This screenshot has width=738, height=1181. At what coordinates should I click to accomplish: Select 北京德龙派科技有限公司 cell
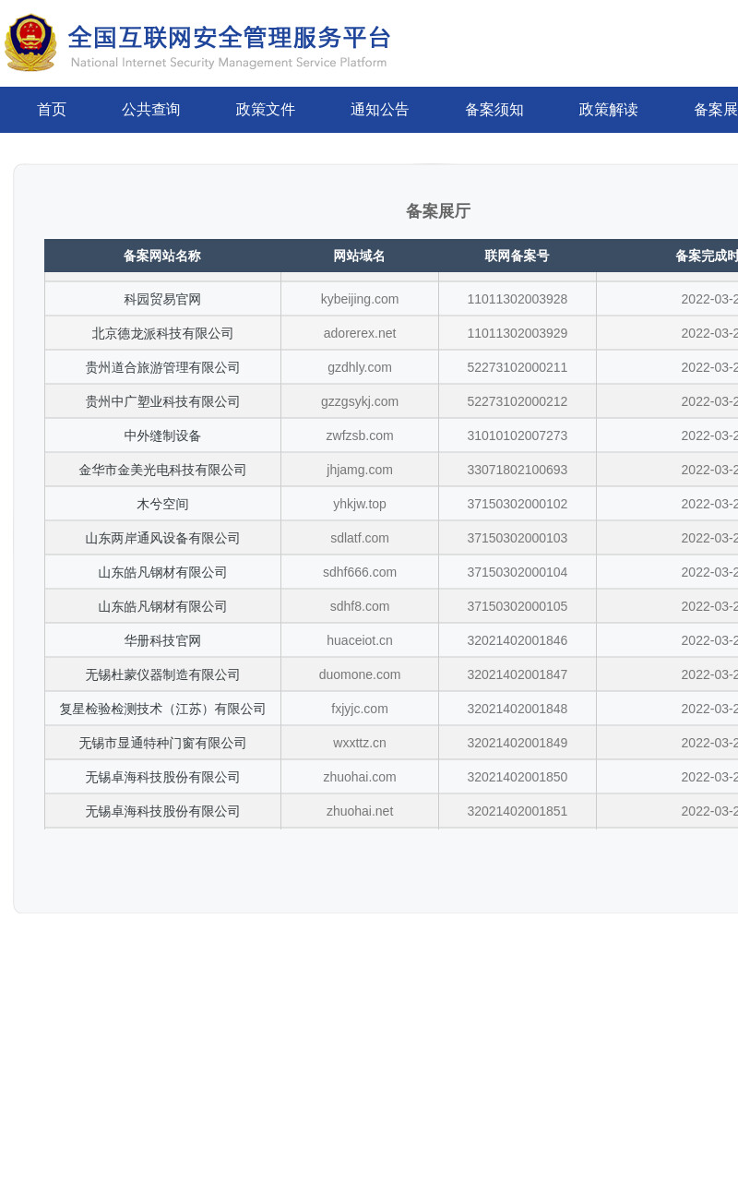(162, 333)
